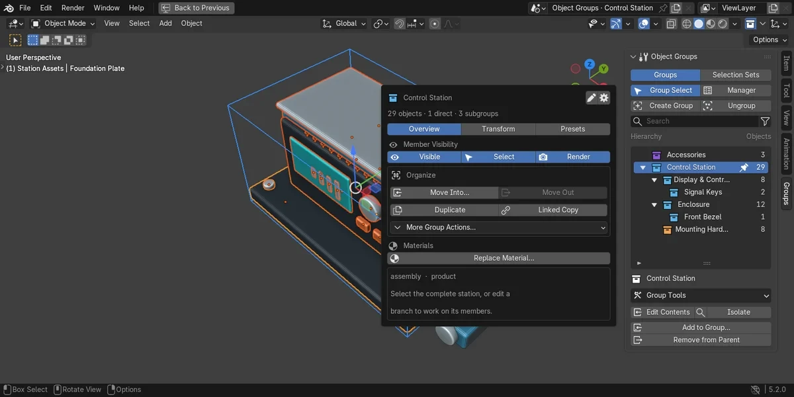Open object type visibility dropdown
The width and height of the screenshot is (794, 397).
coord(596,23)
